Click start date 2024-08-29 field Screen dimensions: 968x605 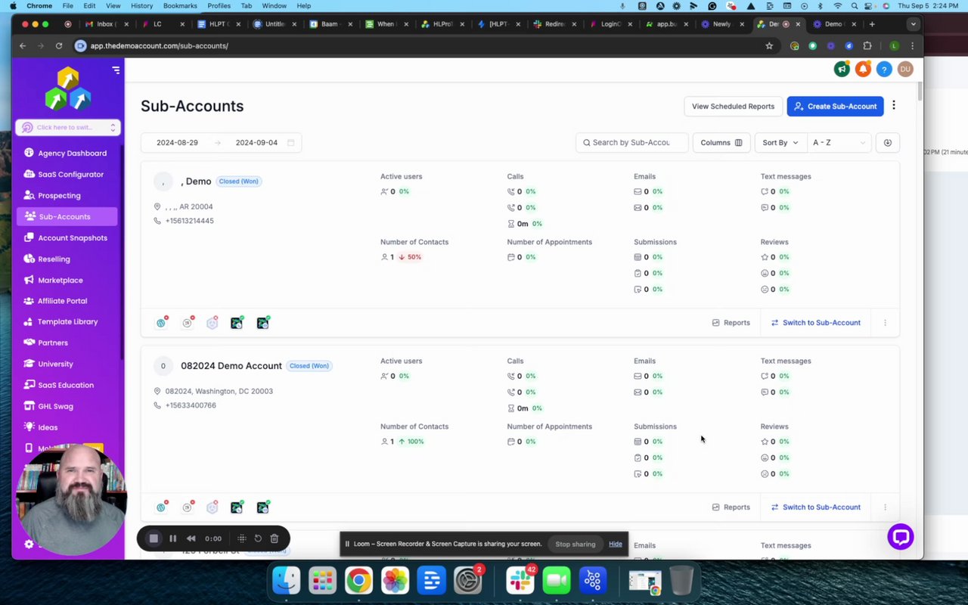177,142
